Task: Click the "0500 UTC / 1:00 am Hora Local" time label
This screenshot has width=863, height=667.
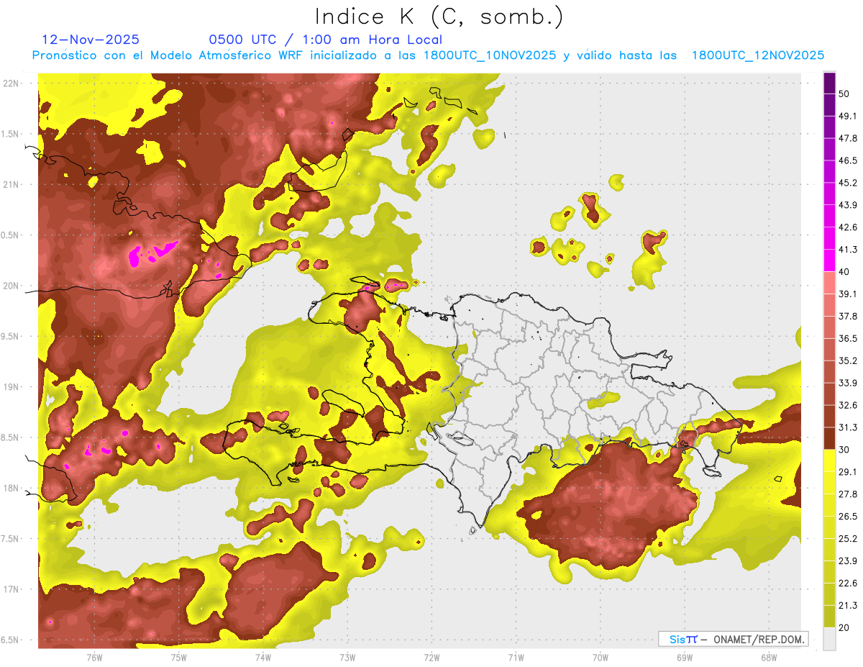Action: tap(325, 40)
